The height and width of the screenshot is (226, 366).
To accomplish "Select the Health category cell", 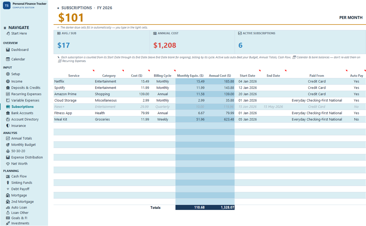I will (x=109, y=113).
